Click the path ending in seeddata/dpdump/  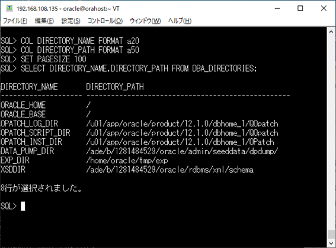pos(182,151)
